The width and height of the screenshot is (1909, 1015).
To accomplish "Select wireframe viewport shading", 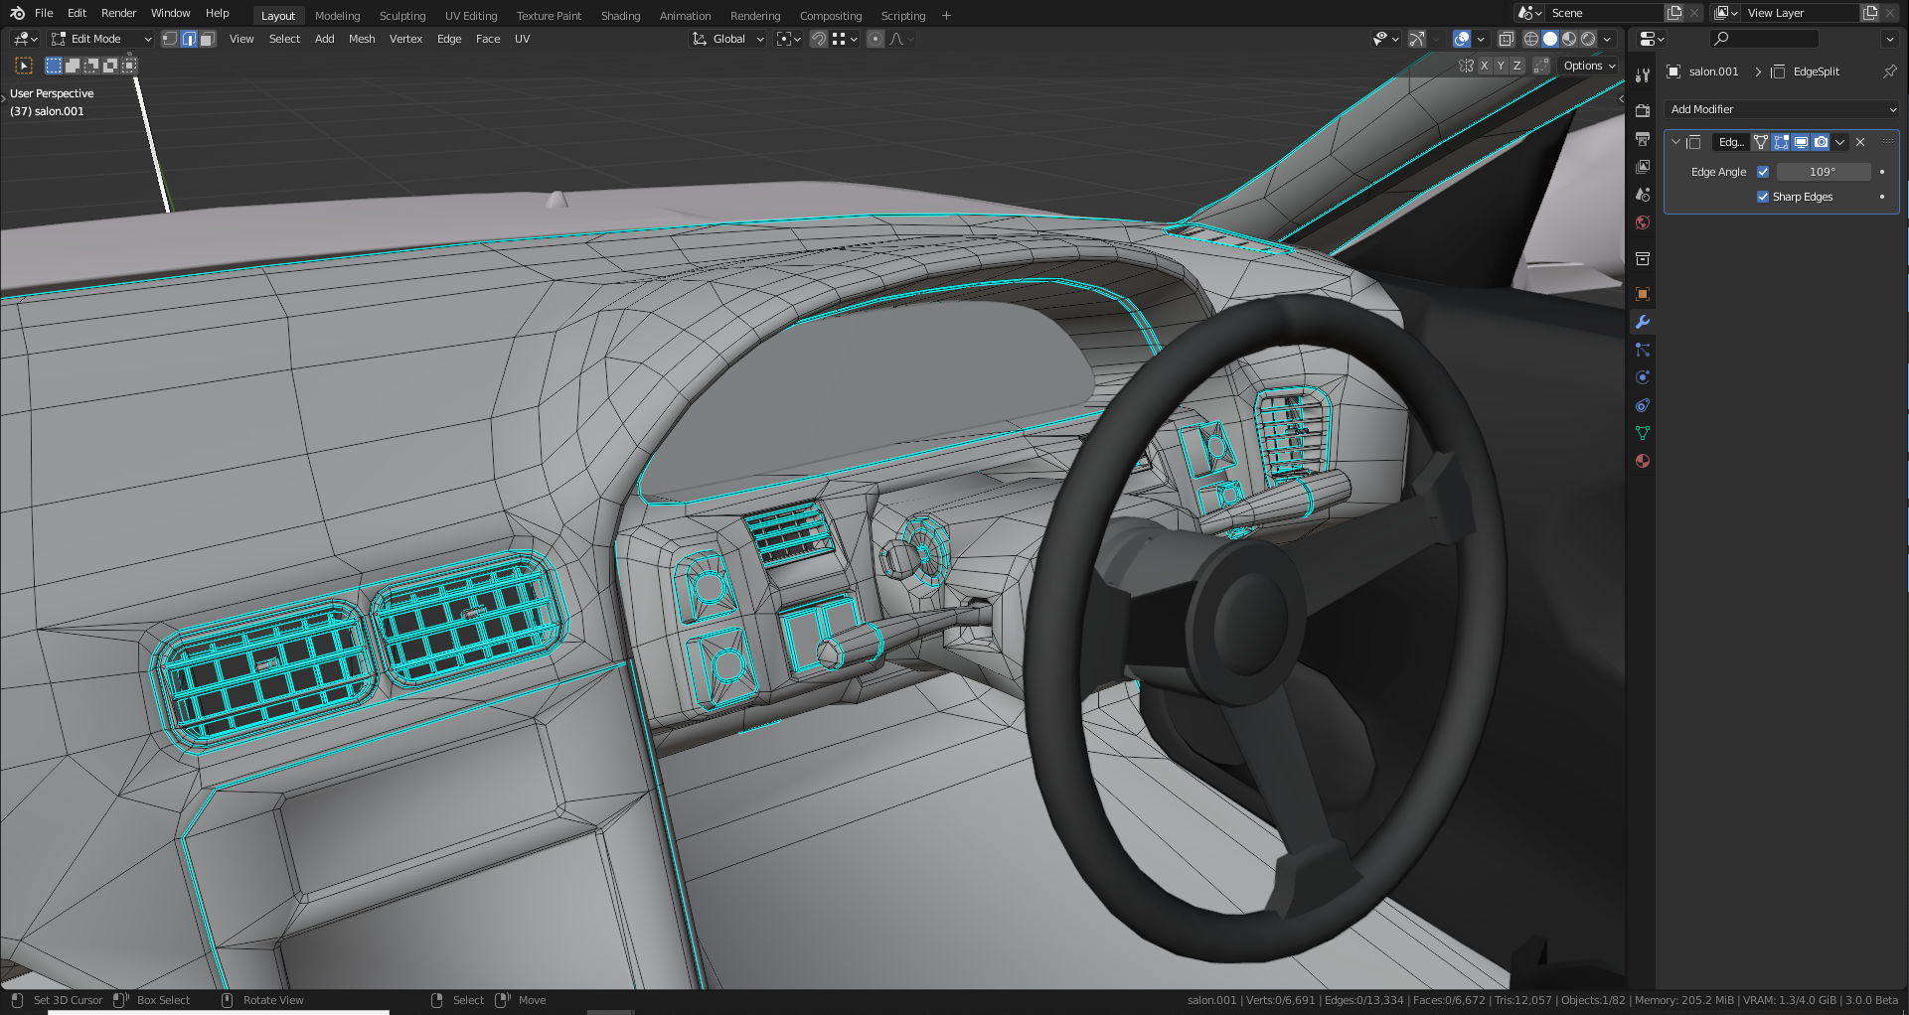I will pyautogui.click(x=1531, y=39).
